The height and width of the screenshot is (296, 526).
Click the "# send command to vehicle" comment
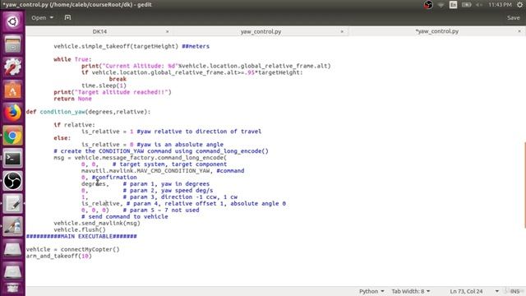(125, 217)
